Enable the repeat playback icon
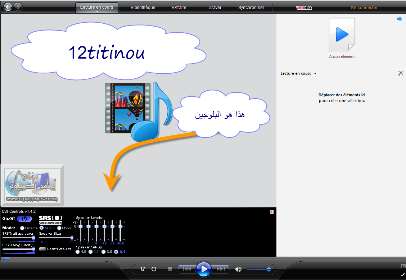This screenshot has width=406, height=280. coord(154,269)
